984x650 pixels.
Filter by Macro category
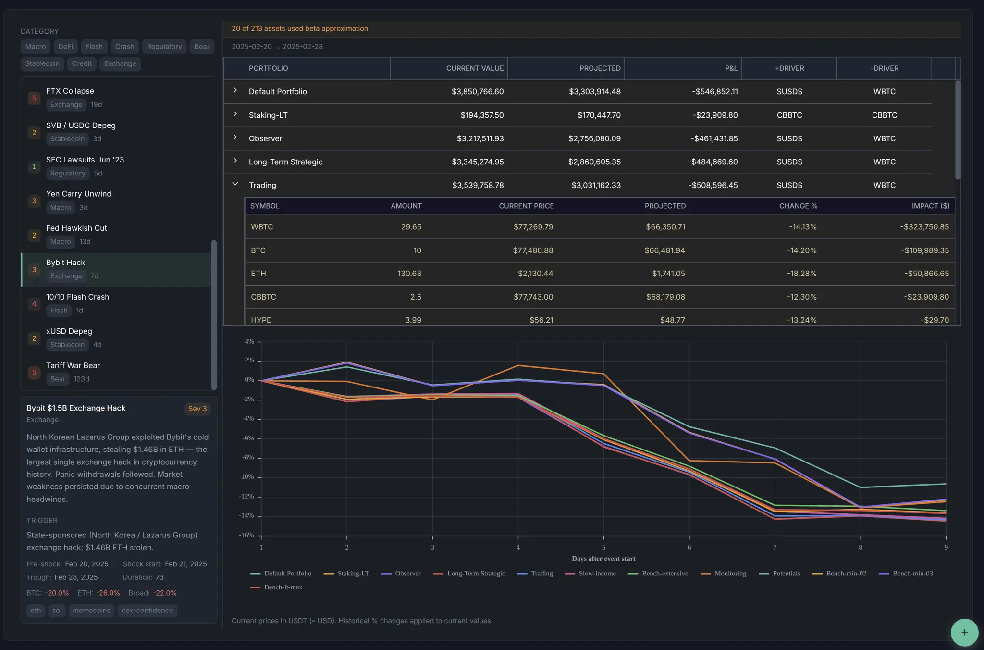coord(36,47)
